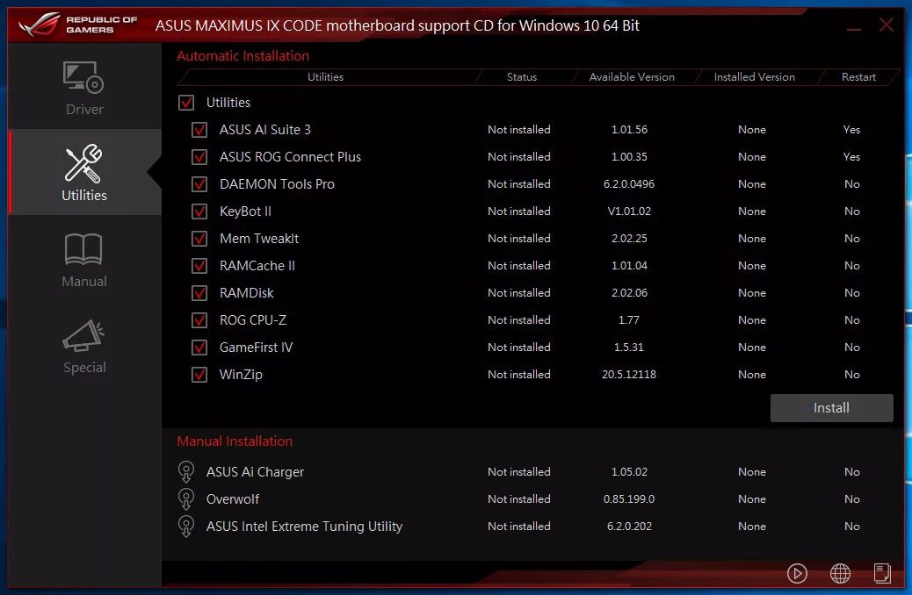Screen dimensions: 912x595
Task: Uncheck KeyBot II
Action: coord(199,211)
